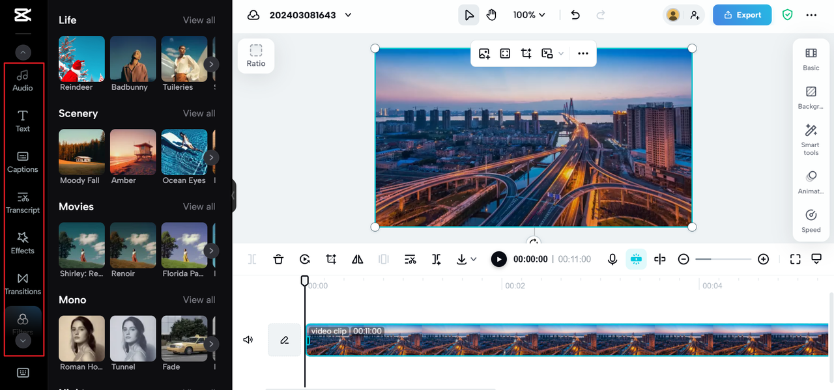Apply the Moody Fall filter
Screen dimensions: 834x390
pyautogui.click(x=81, y=157)
